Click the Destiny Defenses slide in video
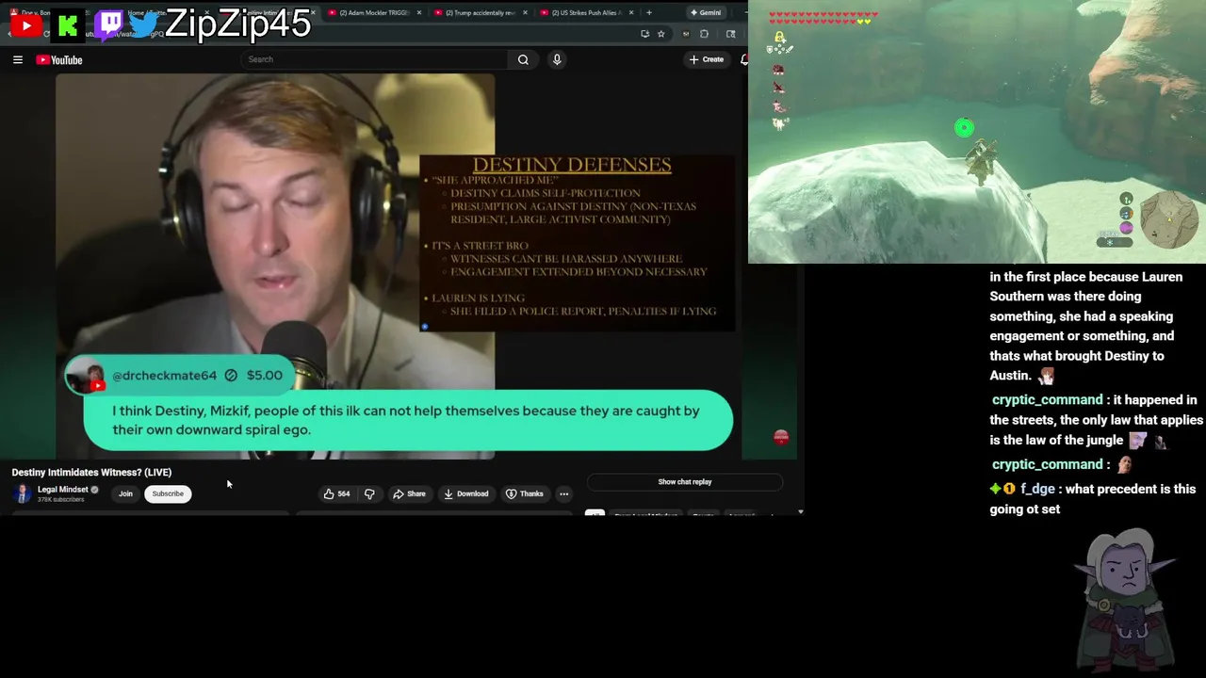 tap(577, 241)
